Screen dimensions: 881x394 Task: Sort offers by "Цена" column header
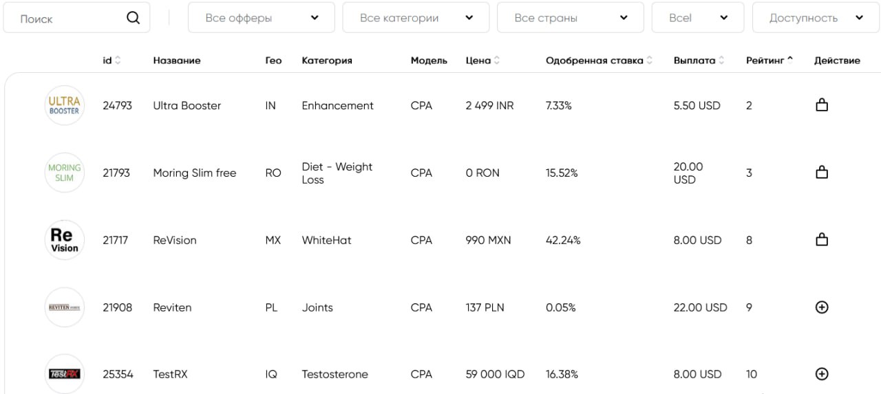pyautogui.click(x=482, y=61)
